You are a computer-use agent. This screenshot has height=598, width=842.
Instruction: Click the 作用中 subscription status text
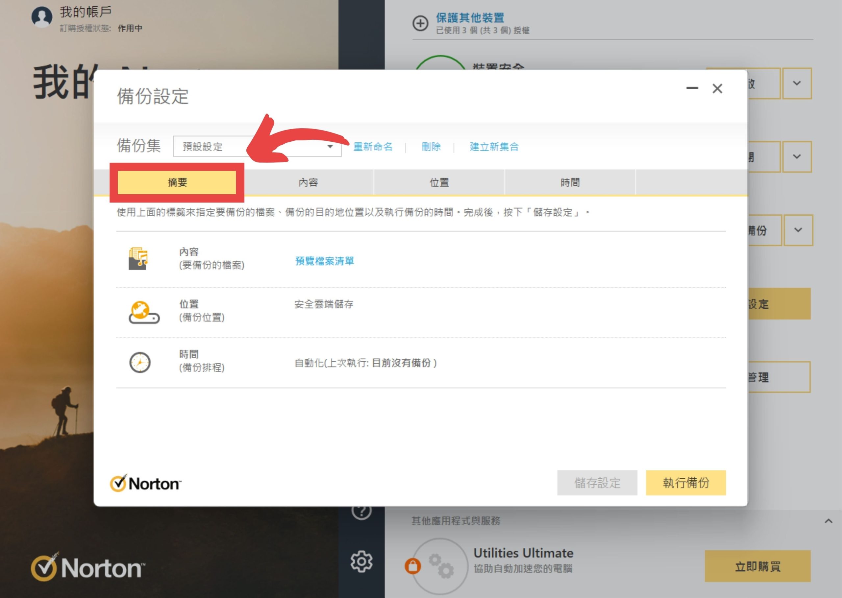coord(130,28)
